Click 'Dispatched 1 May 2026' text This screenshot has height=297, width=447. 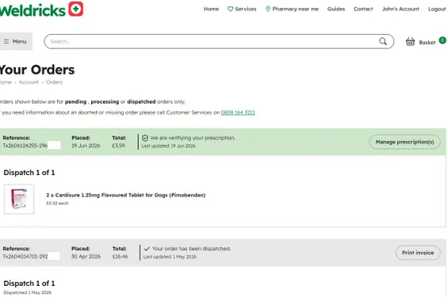[x=28, y=292]
